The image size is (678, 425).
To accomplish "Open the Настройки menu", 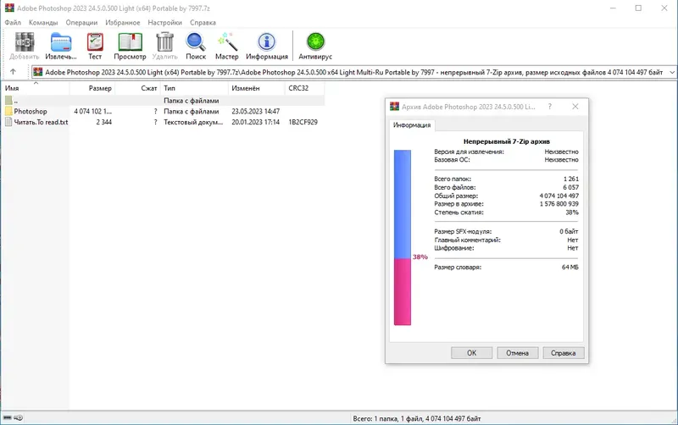I will pos(164,23).
